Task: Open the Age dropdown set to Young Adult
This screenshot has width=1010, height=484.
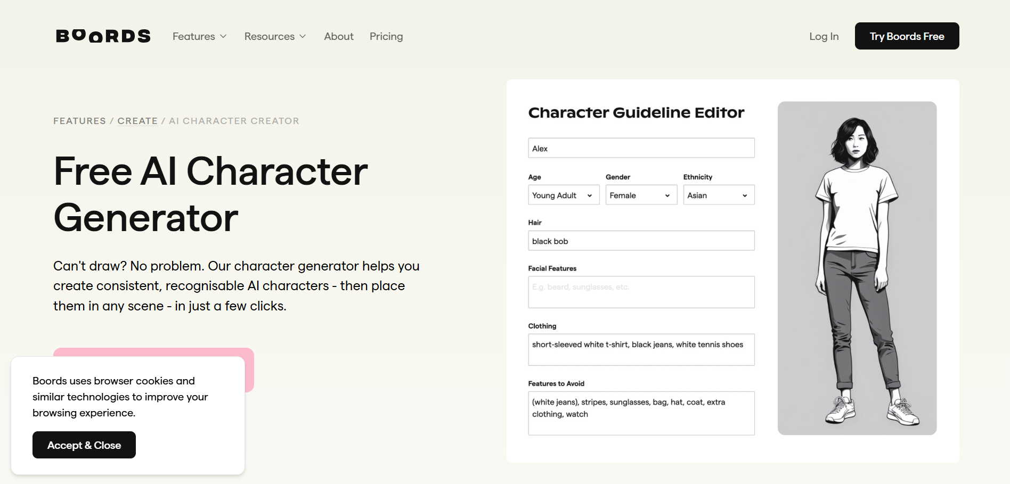Action: 563,195
